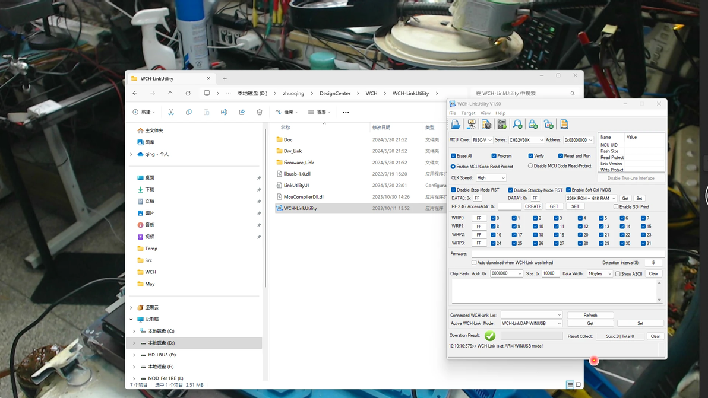Screen dimensions: 708x398
Task: Click the cut scissors icon in Explorer
Action: (171, 112)
